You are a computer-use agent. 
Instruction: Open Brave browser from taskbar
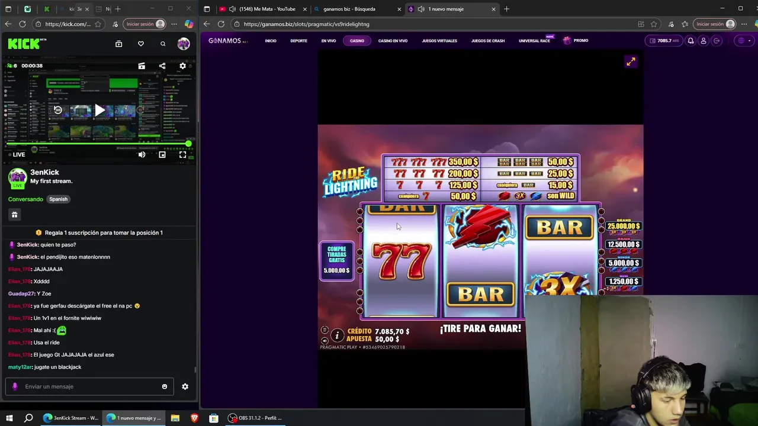(195, 418)
